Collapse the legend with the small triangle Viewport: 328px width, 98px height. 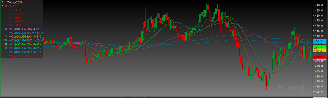(x=3, y=6)
